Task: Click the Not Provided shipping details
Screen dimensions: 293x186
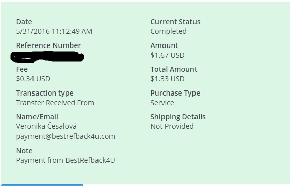Action: [172, 126]
